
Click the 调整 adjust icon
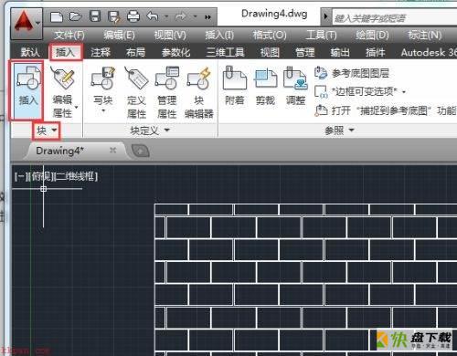(x=295, y=79)
